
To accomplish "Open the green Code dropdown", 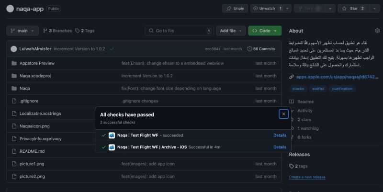I will coord(265,31).
